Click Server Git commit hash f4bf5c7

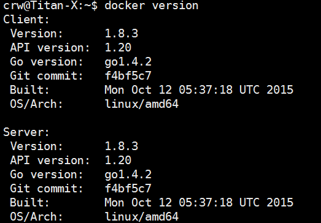pos(128,189)
